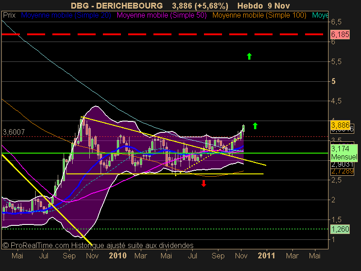This screenshot has width=361, height=271.
Task: Click the green 1,260 support label
Action: (x=340, y=229)
